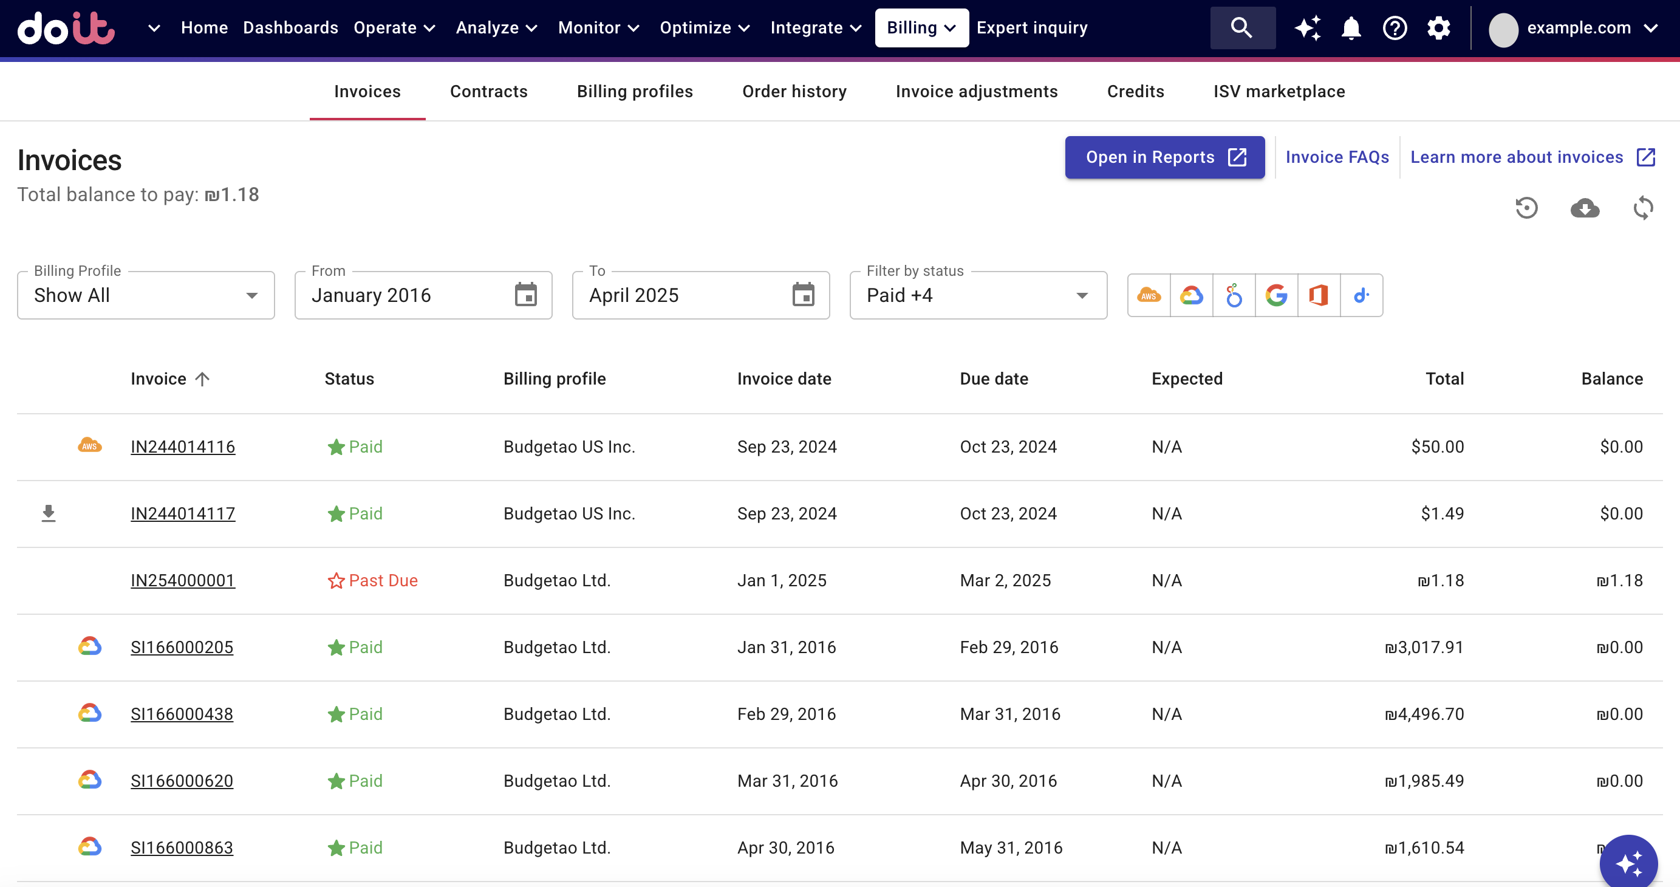Open invoice SI166000863

[182, 848]
